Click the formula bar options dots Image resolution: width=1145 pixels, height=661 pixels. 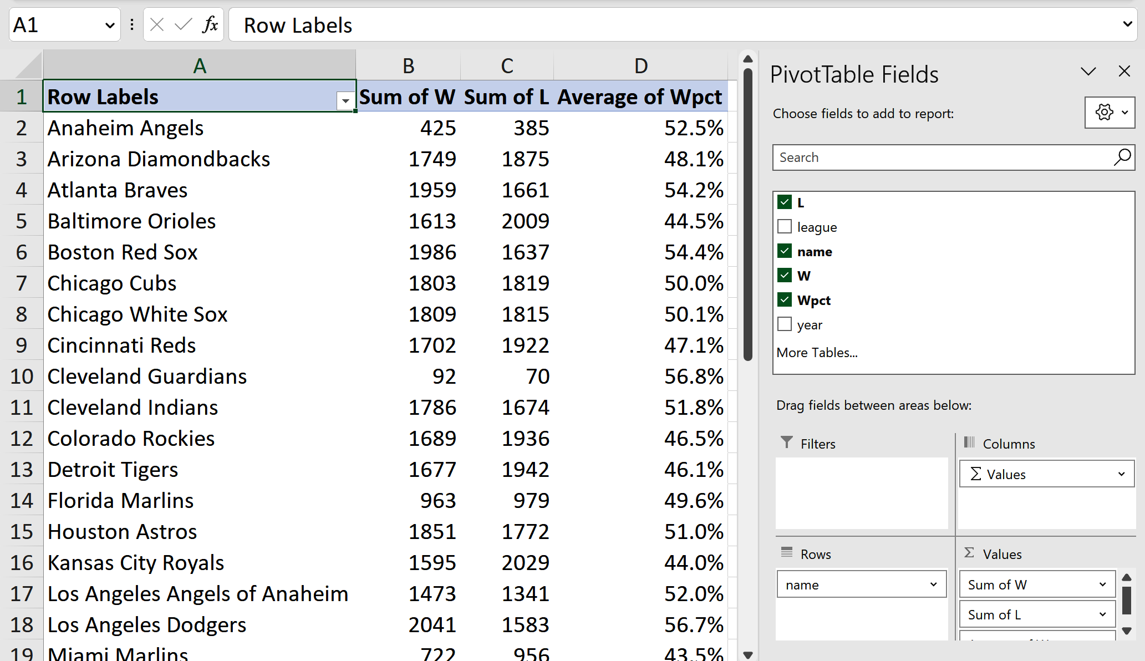pos(132,25)
